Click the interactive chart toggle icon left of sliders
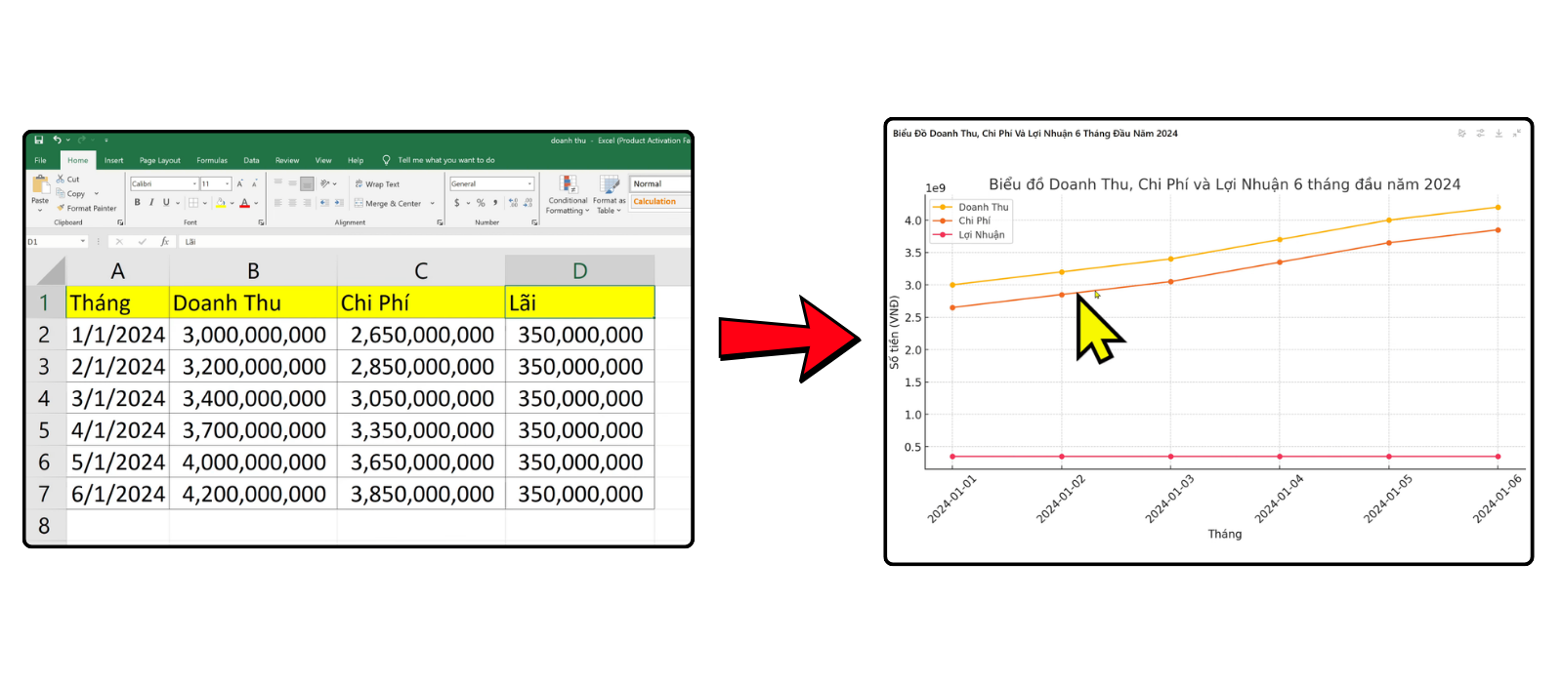 [x=1461, y=134]
